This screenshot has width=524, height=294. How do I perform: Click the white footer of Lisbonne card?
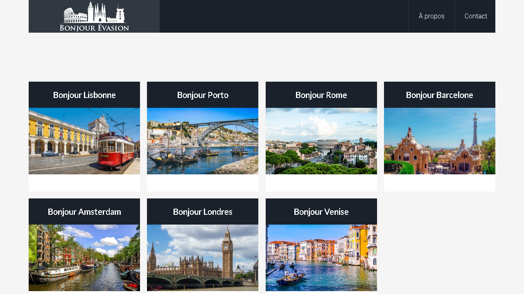click(x=84, y=183)
